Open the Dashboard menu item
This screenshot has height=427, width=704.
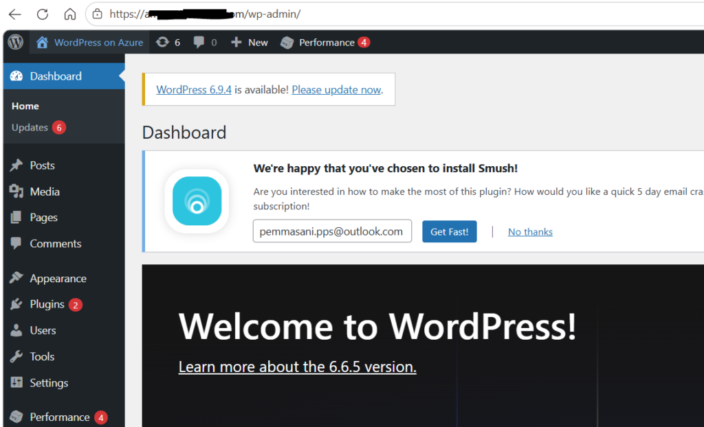tap(64, 76)
